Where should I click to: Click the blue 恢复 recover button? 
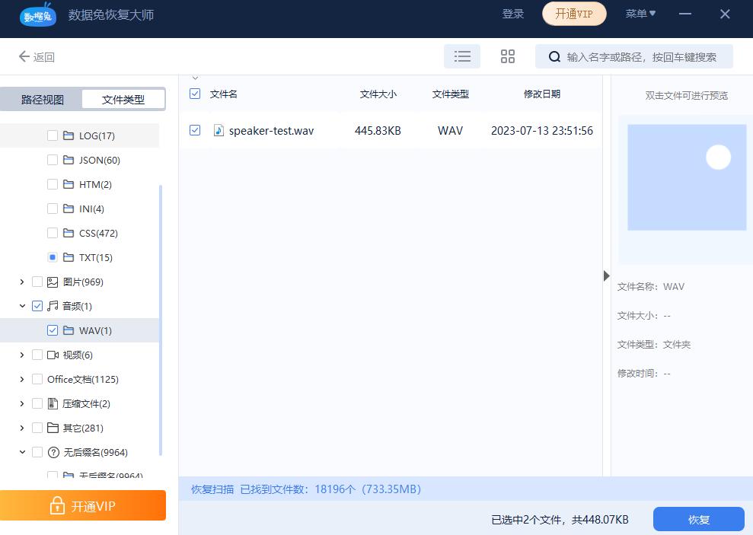tap(698, 519)
